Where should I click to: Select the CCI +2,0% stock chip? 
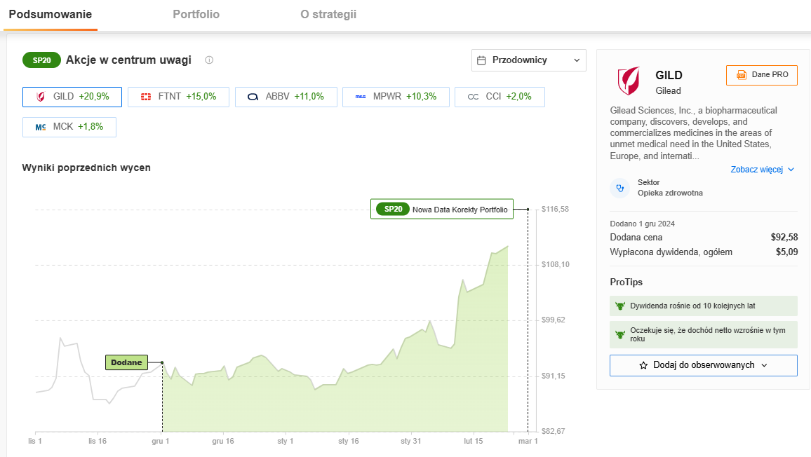500,97
